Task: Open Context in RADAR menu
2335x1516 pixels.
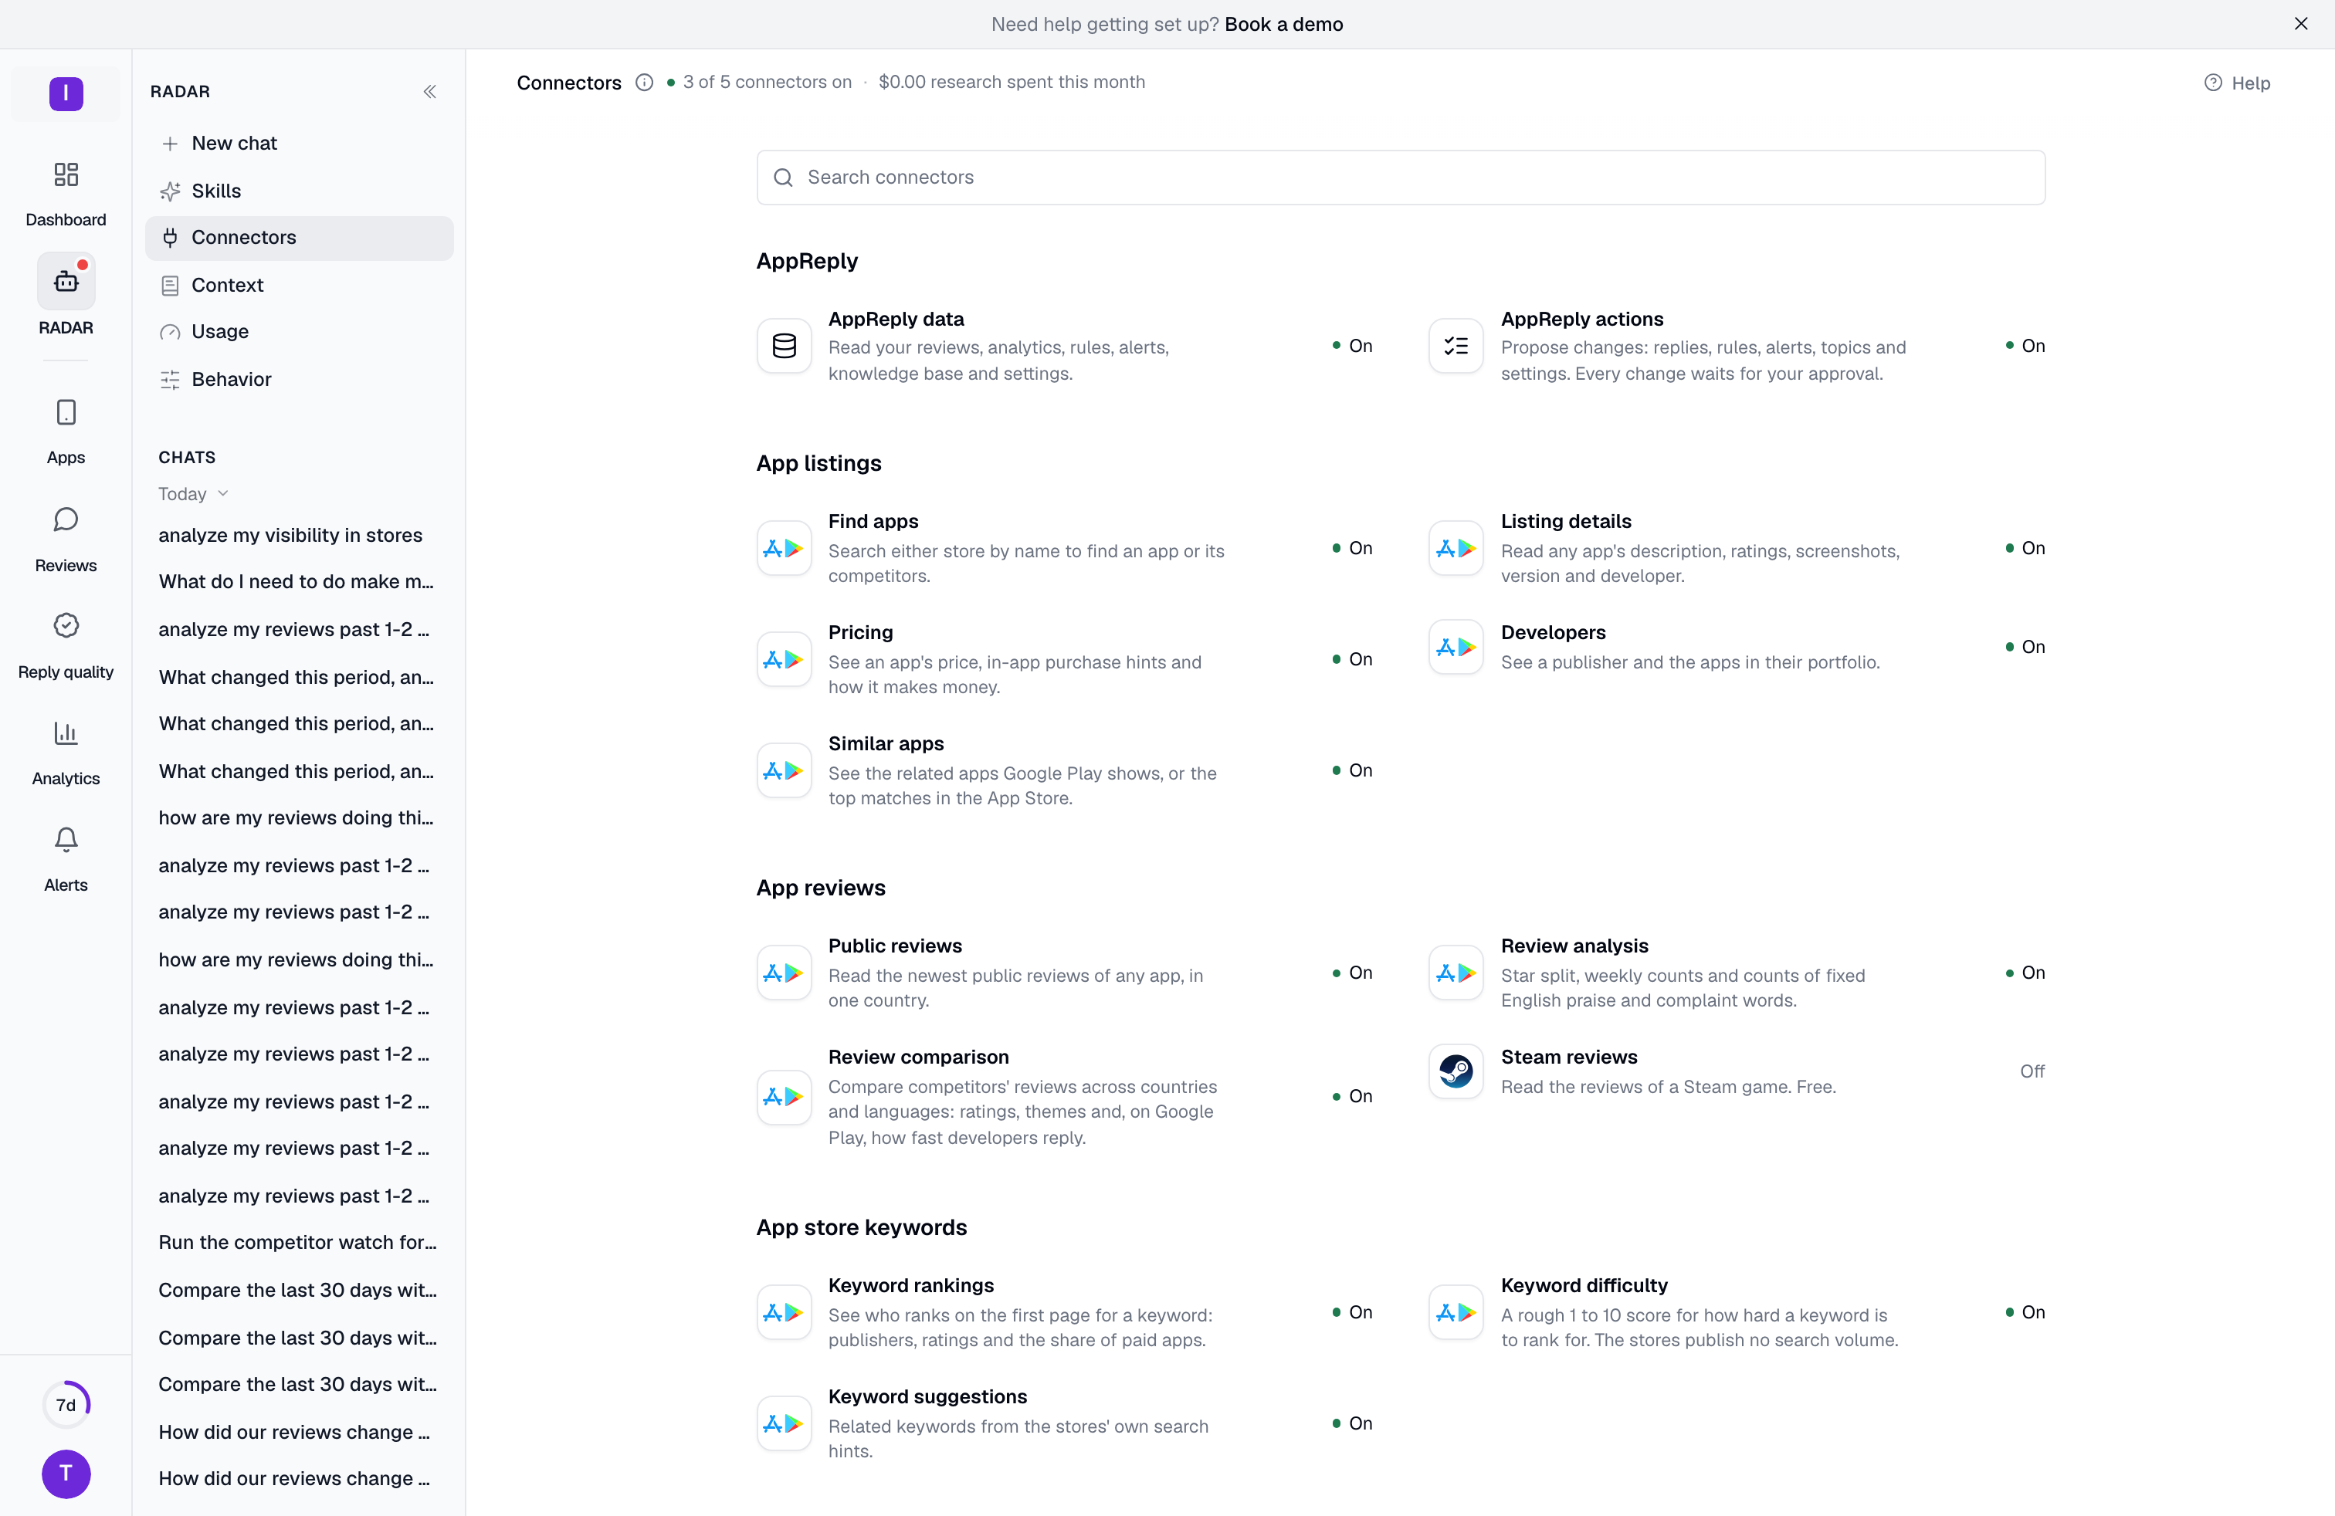Action: coord(300,286)
